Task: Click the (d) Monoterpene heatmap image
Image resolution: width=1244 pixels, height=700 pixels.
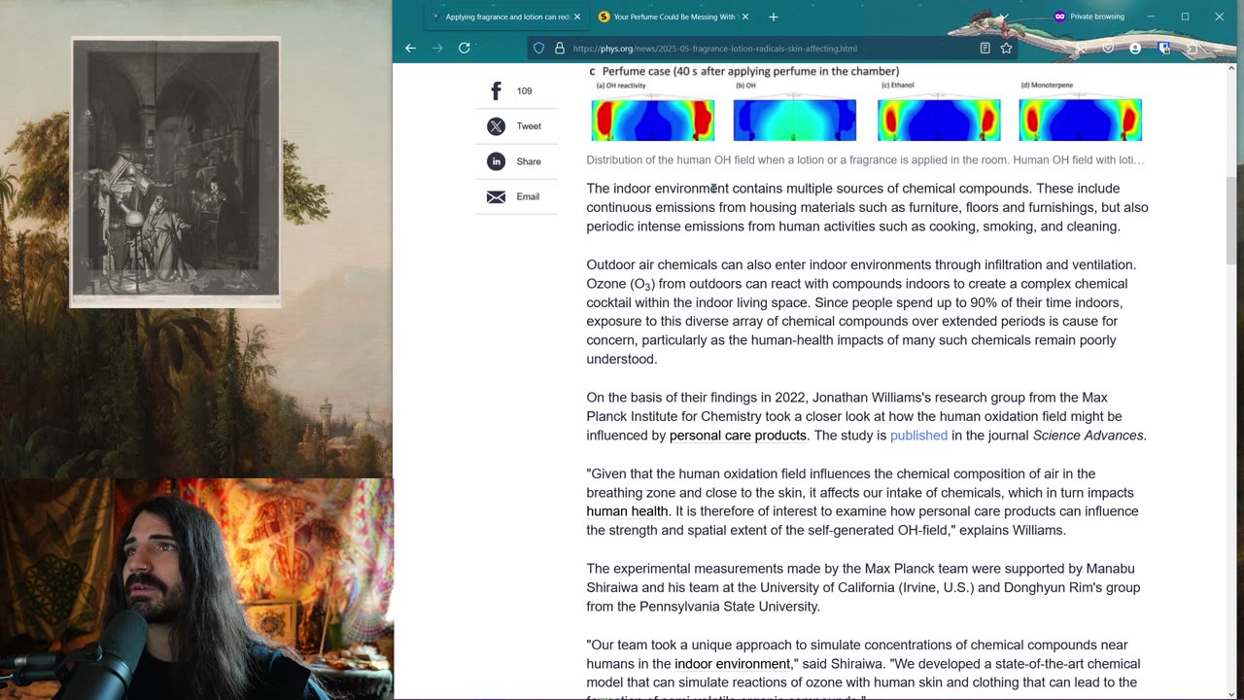Action: point(1080,120)
